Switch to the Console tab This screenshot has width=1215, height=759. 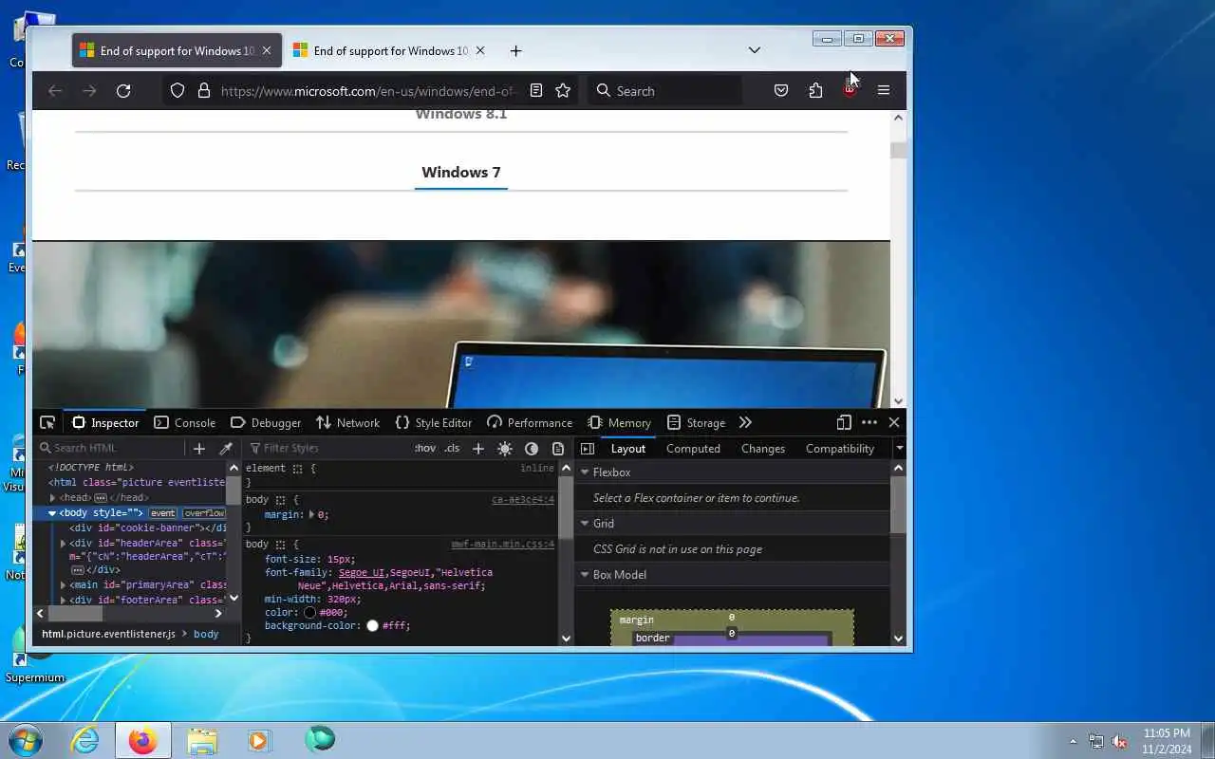(185, 422)
